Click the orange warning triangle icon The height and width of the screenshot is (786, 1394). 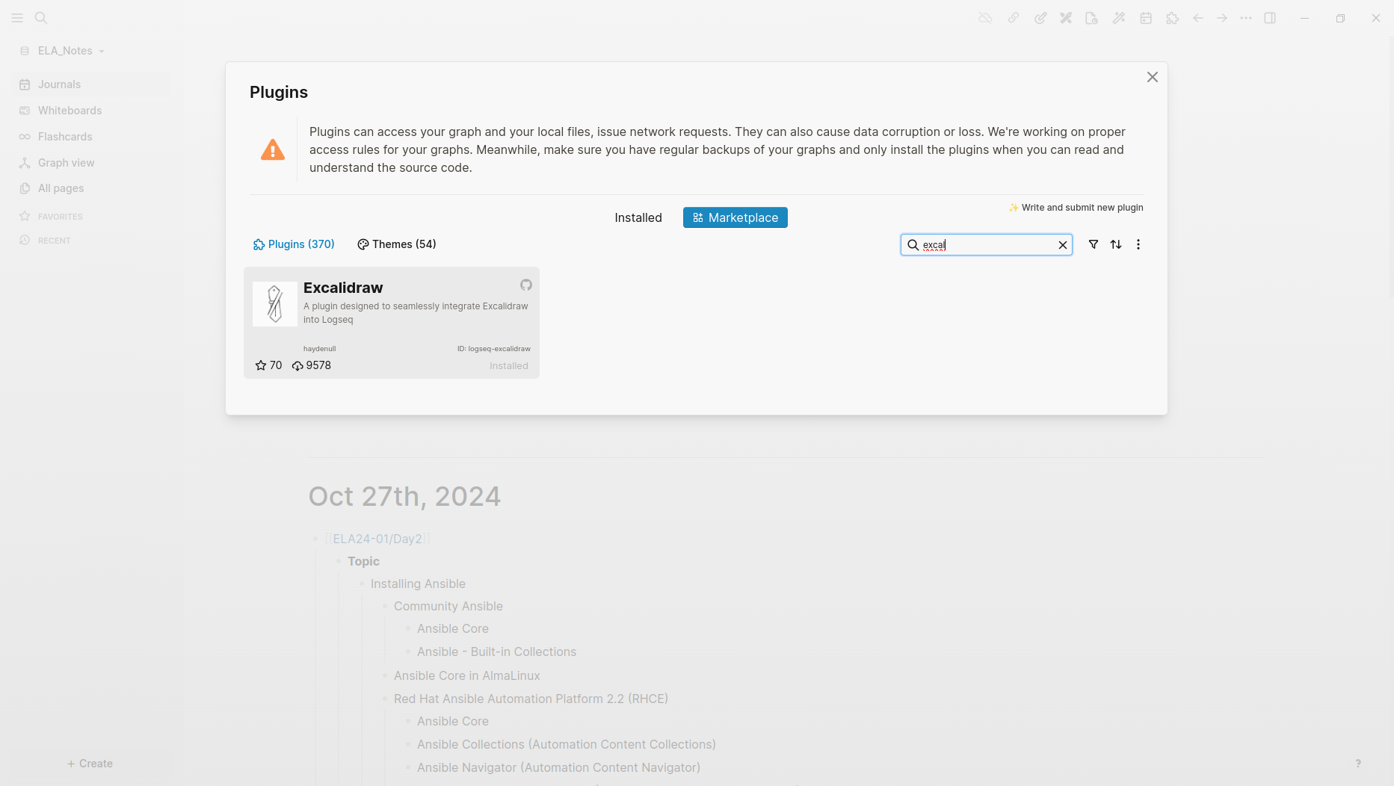click(273, 149)
